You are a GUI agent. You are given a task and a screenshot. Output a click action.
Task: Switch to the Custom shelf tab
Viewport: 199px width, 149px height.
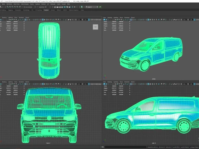click(x=46, y=10)
